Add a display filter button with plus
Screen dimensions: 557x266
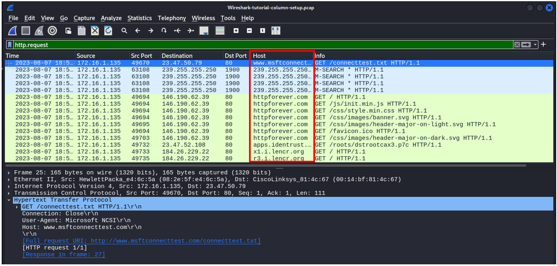click(543, 44)
